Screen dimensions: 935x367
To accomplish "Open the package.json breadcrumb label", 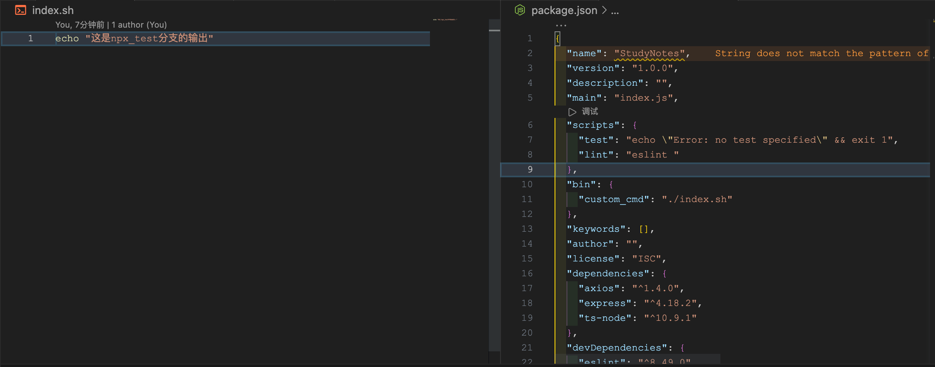I will [x=564, y=10].
